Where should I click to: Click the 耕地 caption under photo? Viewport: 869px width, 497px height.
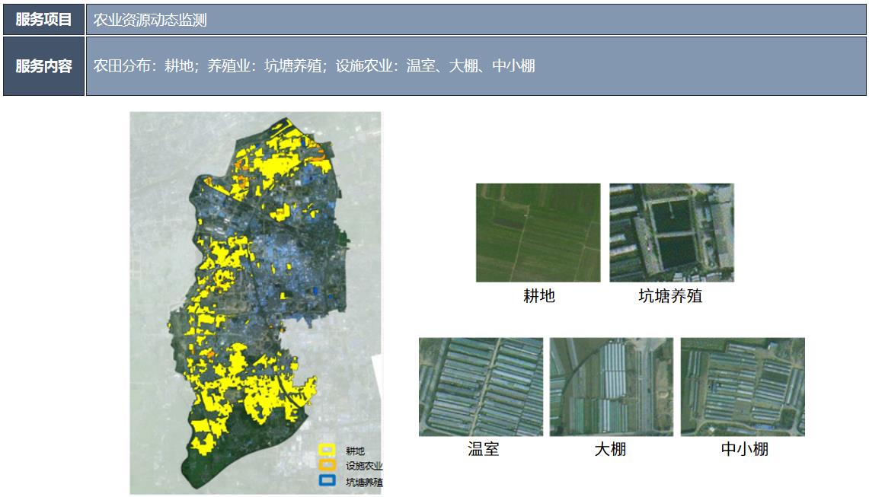(x=538, y=296)
